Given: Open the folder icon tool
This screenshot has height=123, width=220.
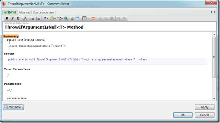Looking at the screenshot, I should (x=93, y=18).
